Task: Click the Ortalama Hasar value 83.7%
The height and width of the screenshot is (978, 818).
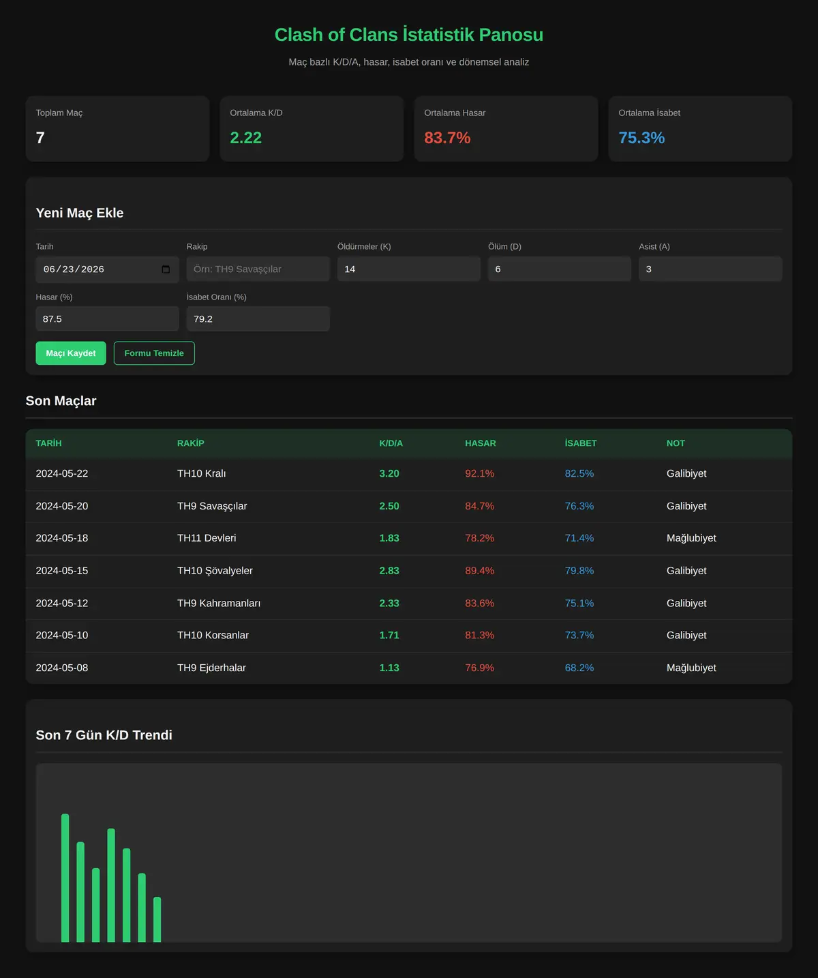Action: (x=447, y=138)
